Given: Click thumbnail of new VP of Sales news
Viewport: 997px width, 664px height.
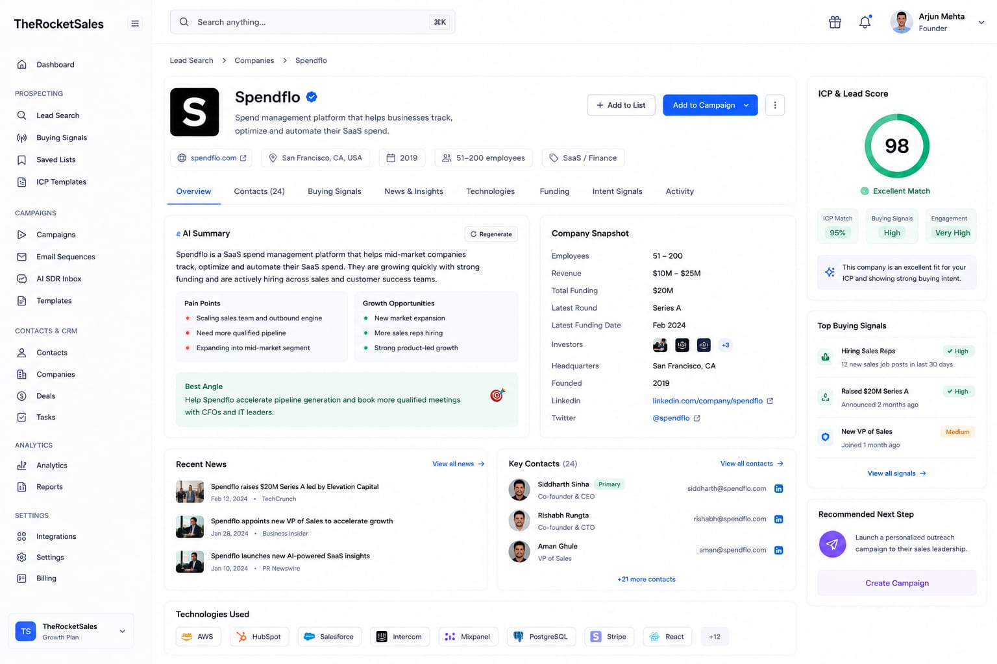Looking at the screenshot, I should point(190,527).
